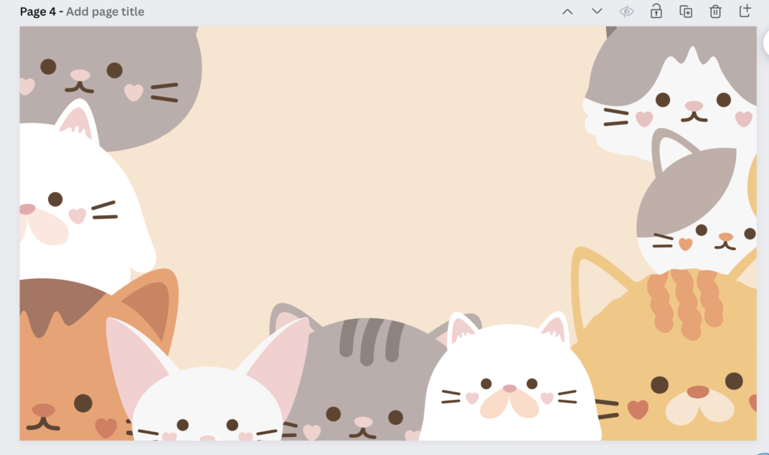Screen dimensions: 769x455
Task: Expand pages with the down chevron
Action: coord(596,11)
